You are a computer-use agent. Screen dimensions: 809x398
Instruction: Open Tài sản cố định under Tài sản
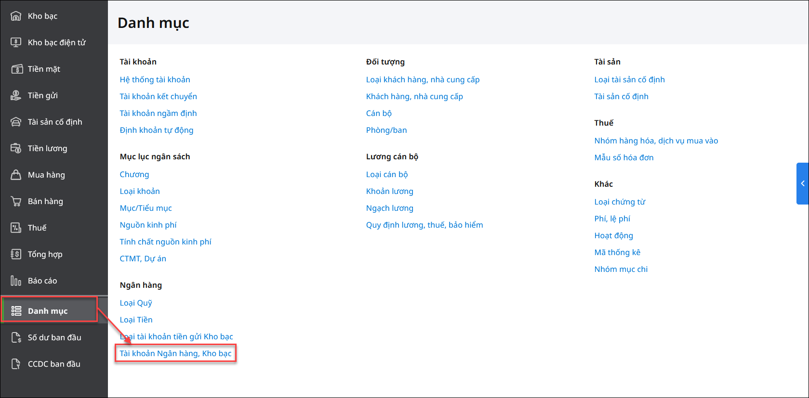click(621, 96)
